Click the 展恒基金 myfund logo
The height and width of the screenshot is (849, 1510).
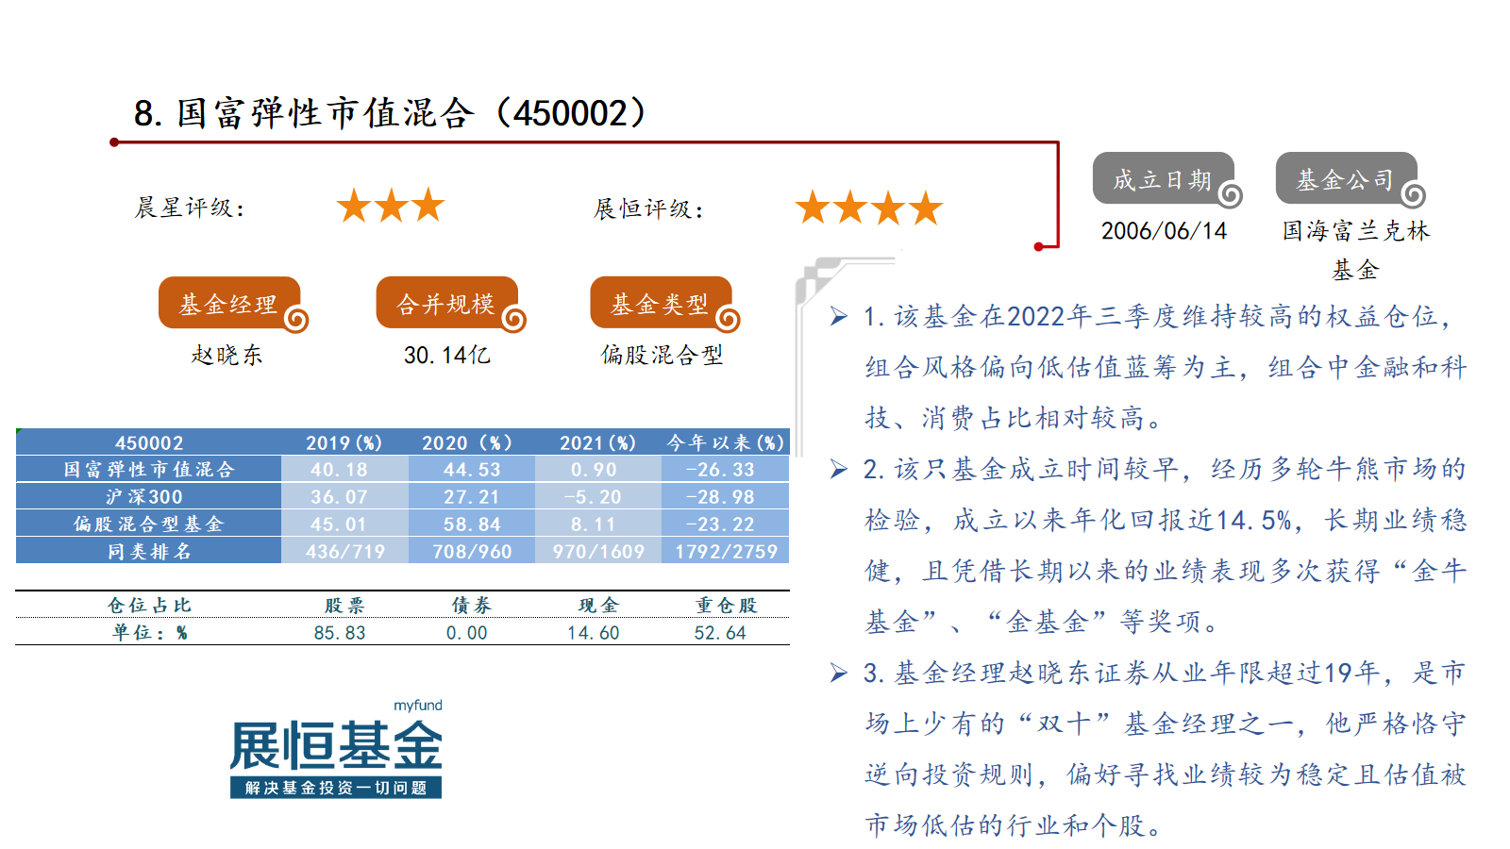pos(336,751)
